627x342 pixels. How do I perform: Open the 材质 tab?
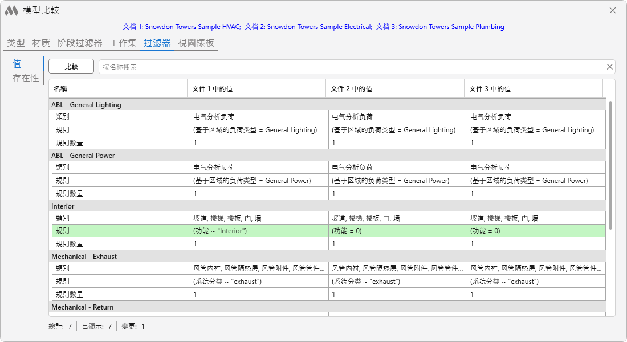pyautogui.click(x=41, y=43)
